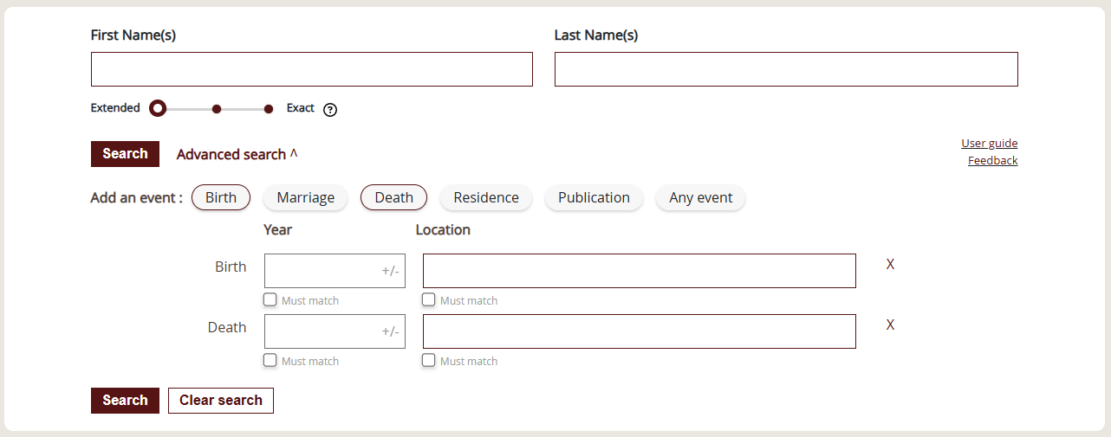Open the help question mark icon

click(329, 110)
